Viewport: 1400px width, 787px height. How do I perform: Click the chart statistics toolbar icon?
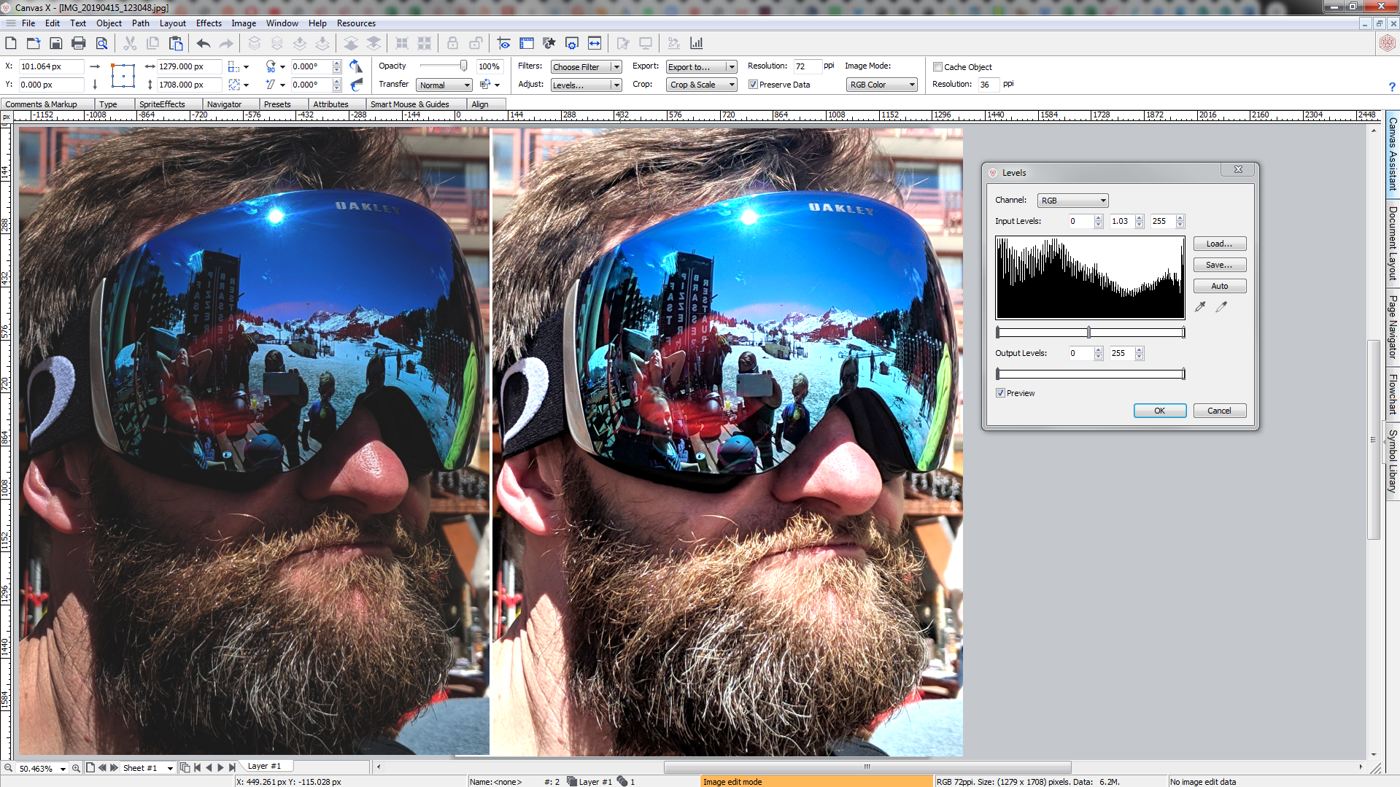tap(697, 44)
